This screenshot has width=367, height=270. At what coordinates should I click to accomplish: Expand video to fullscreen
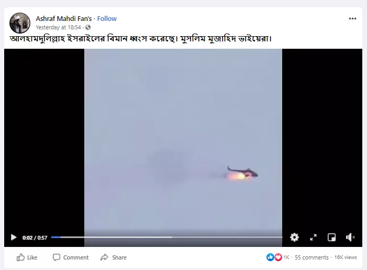pyautogui.click(x=313, y=237)
